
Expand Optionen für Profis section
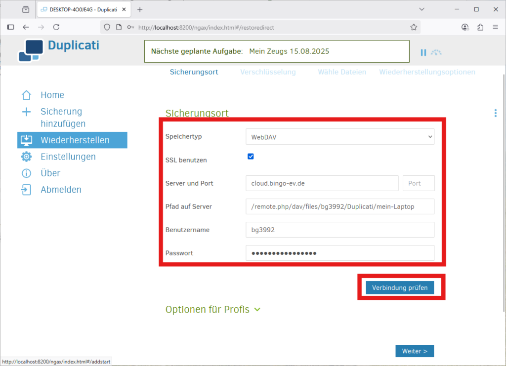click(x=212, y=310)
